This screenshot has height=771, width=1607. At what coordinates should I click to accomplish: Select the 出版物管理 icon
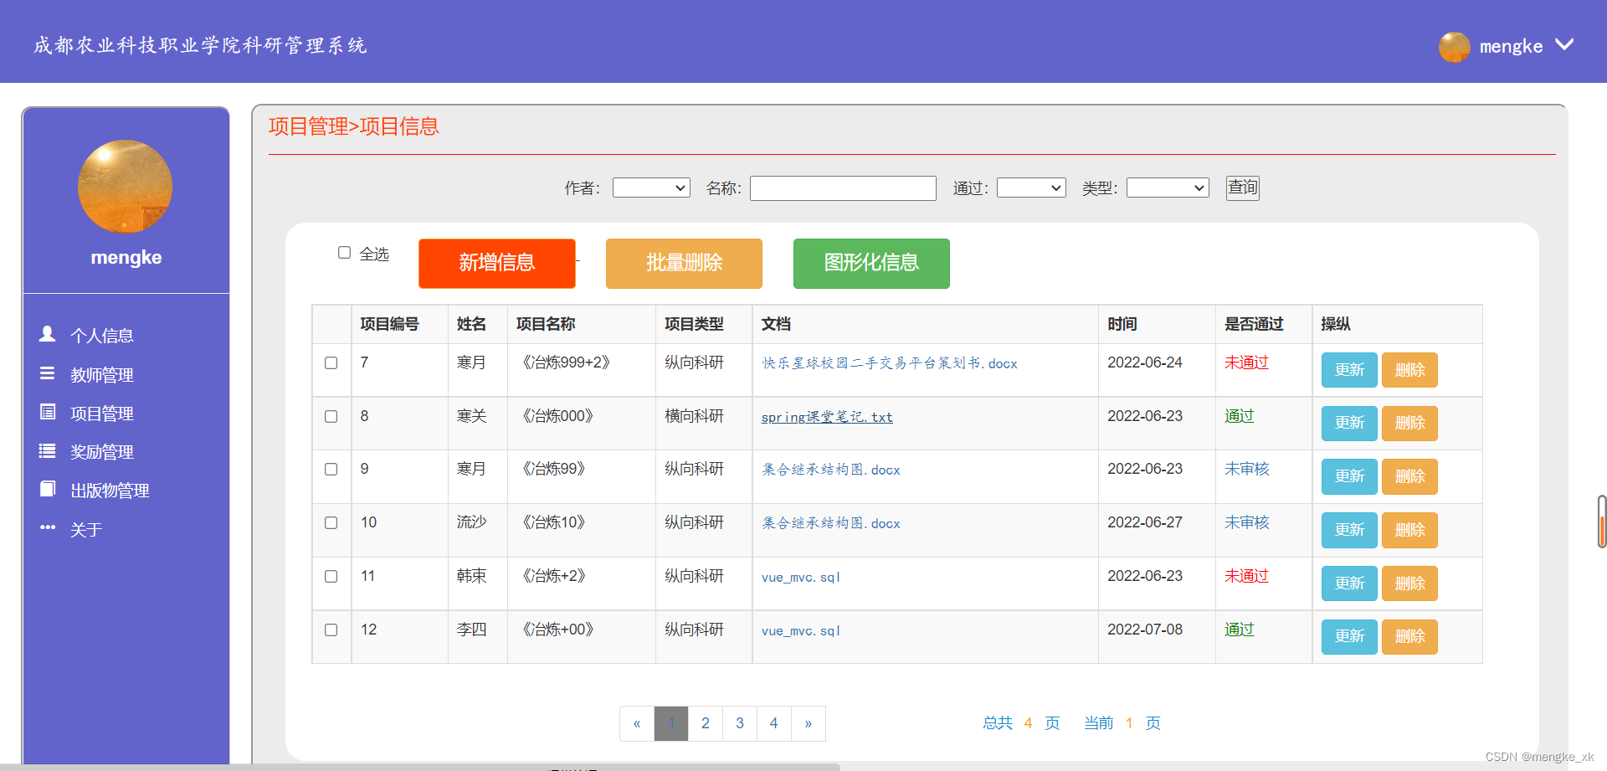[47, 488]
